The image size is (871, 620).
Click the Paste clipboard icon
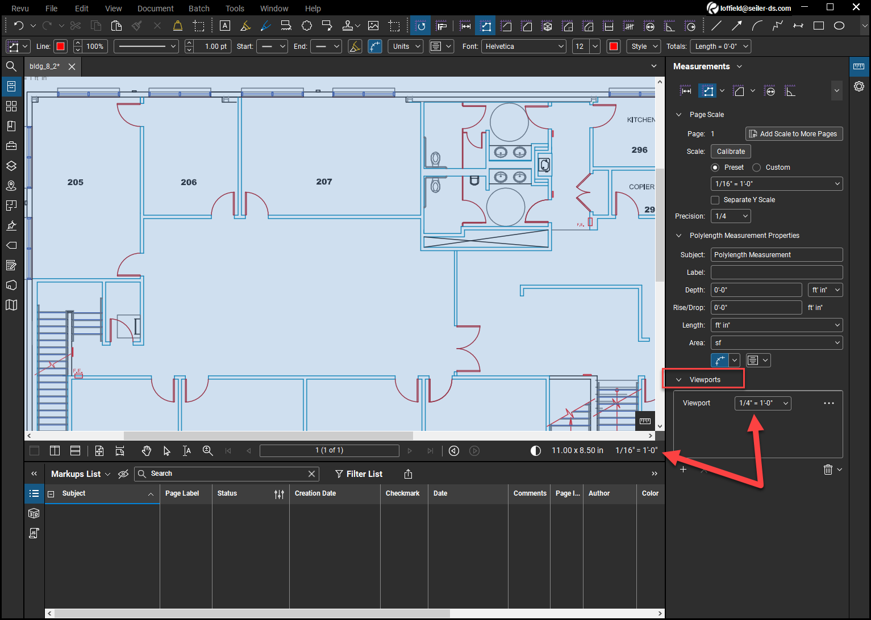pyautogui.click(x=116, y=26)
